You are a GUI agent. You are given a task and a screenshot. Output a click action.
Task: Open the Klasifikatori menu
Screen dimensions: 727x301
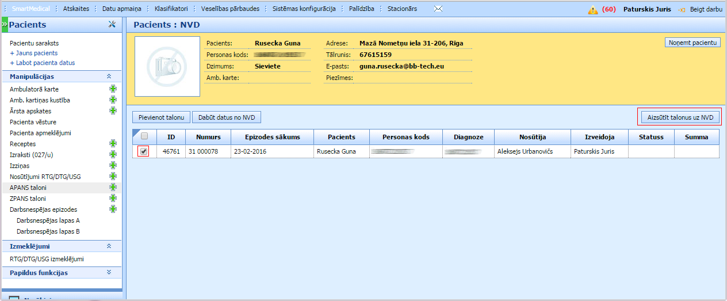click(171, 9)
